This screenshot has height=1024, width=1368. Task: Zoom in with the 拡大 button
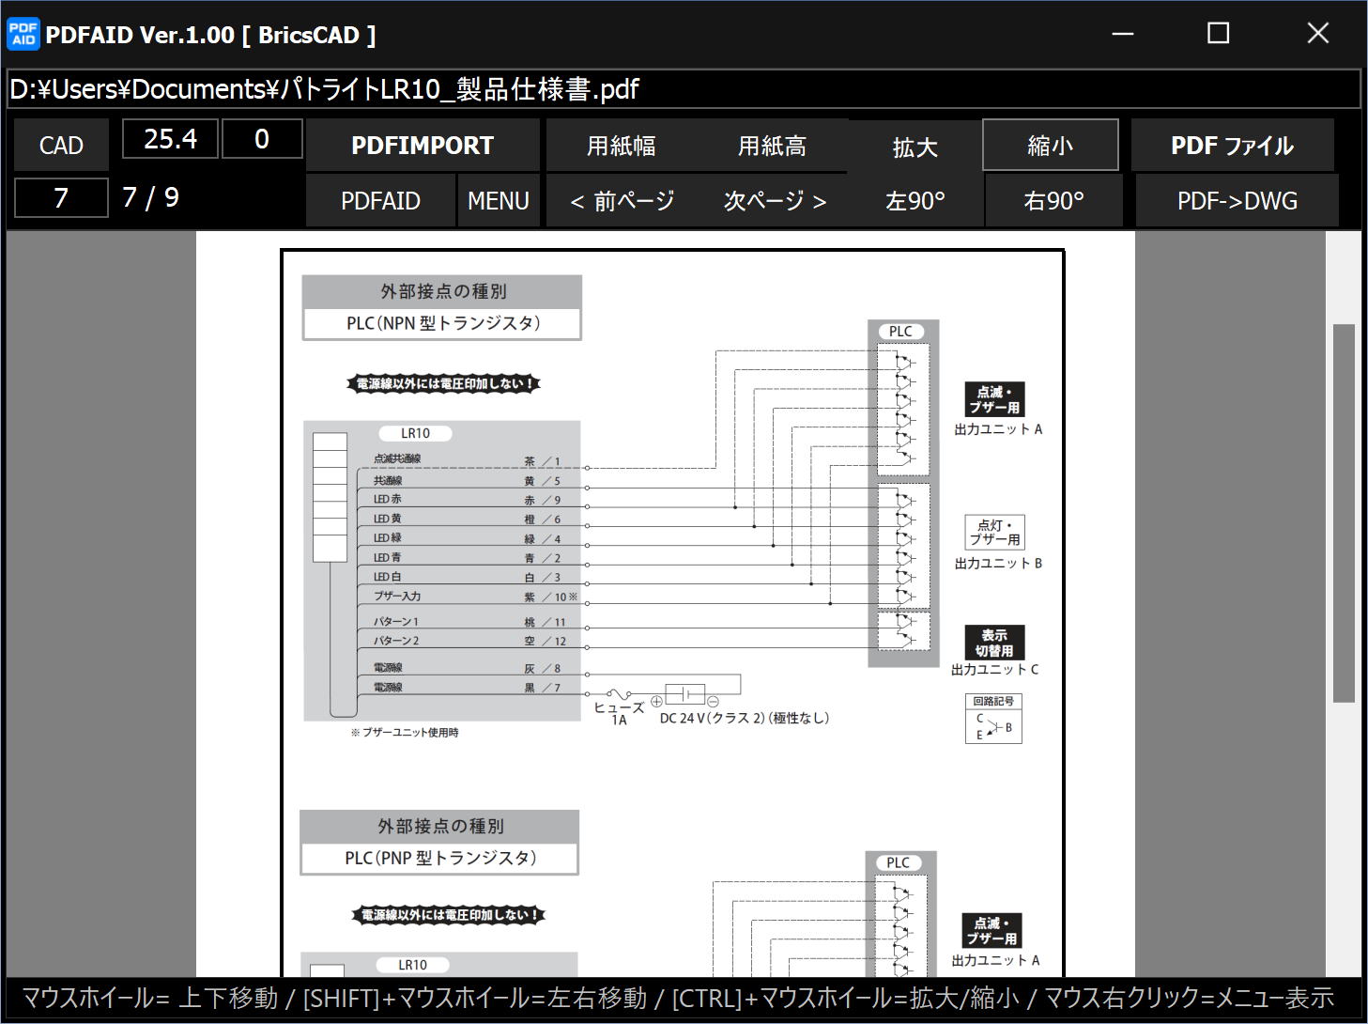point(915,147)
